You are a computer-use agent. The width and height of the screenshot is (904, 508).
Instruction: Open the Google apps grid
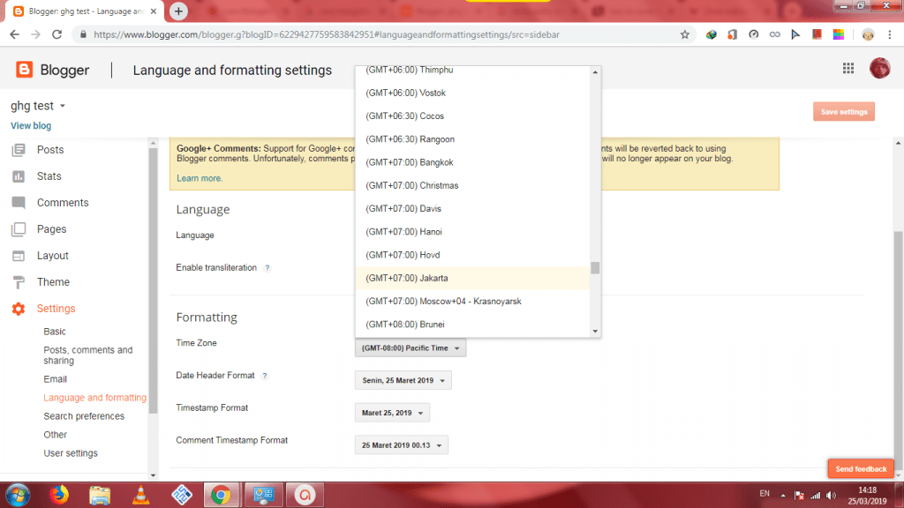coord(848,69)
